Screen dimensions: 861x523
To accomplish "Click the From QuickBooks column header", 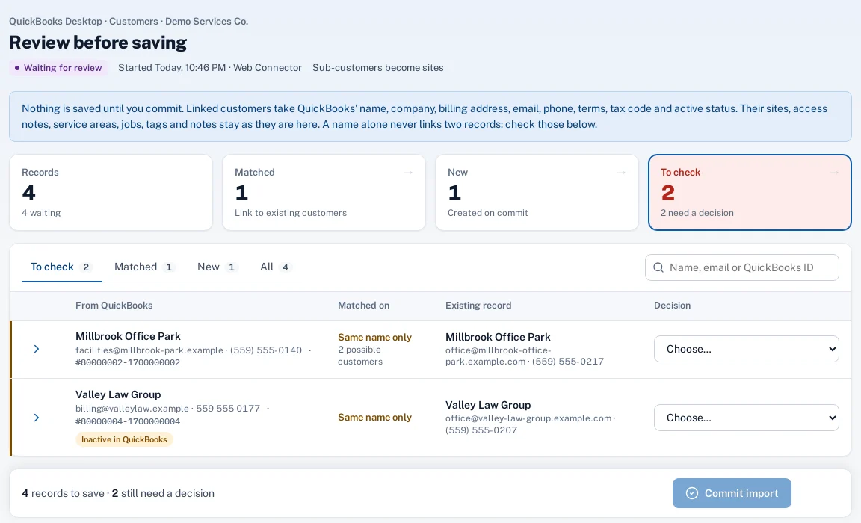I will (114, 306).
